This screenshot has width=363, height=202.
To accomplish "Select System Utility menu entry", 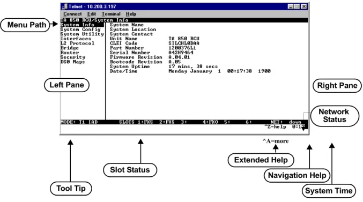I will 82,34.
